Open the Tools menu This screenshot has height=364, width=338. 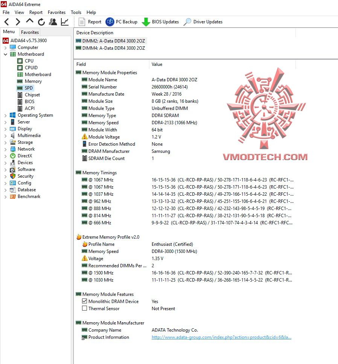[x=76, y=12]
